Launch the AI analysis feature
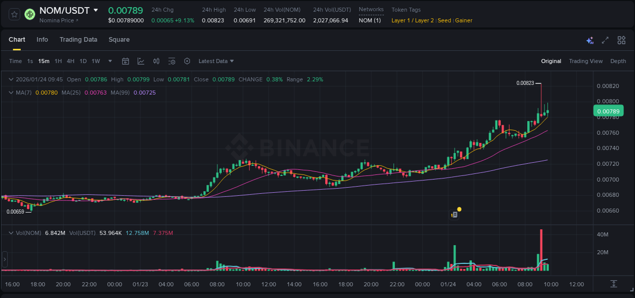This screenshot has height=298, width=635. (x=590, y=39)
